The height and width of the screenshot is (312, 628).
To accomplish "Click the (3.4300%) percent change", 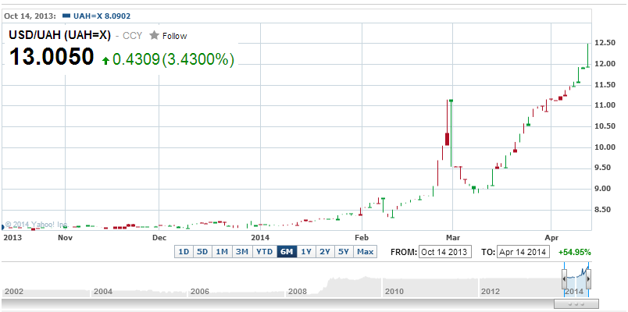I will tap(198, 60).
